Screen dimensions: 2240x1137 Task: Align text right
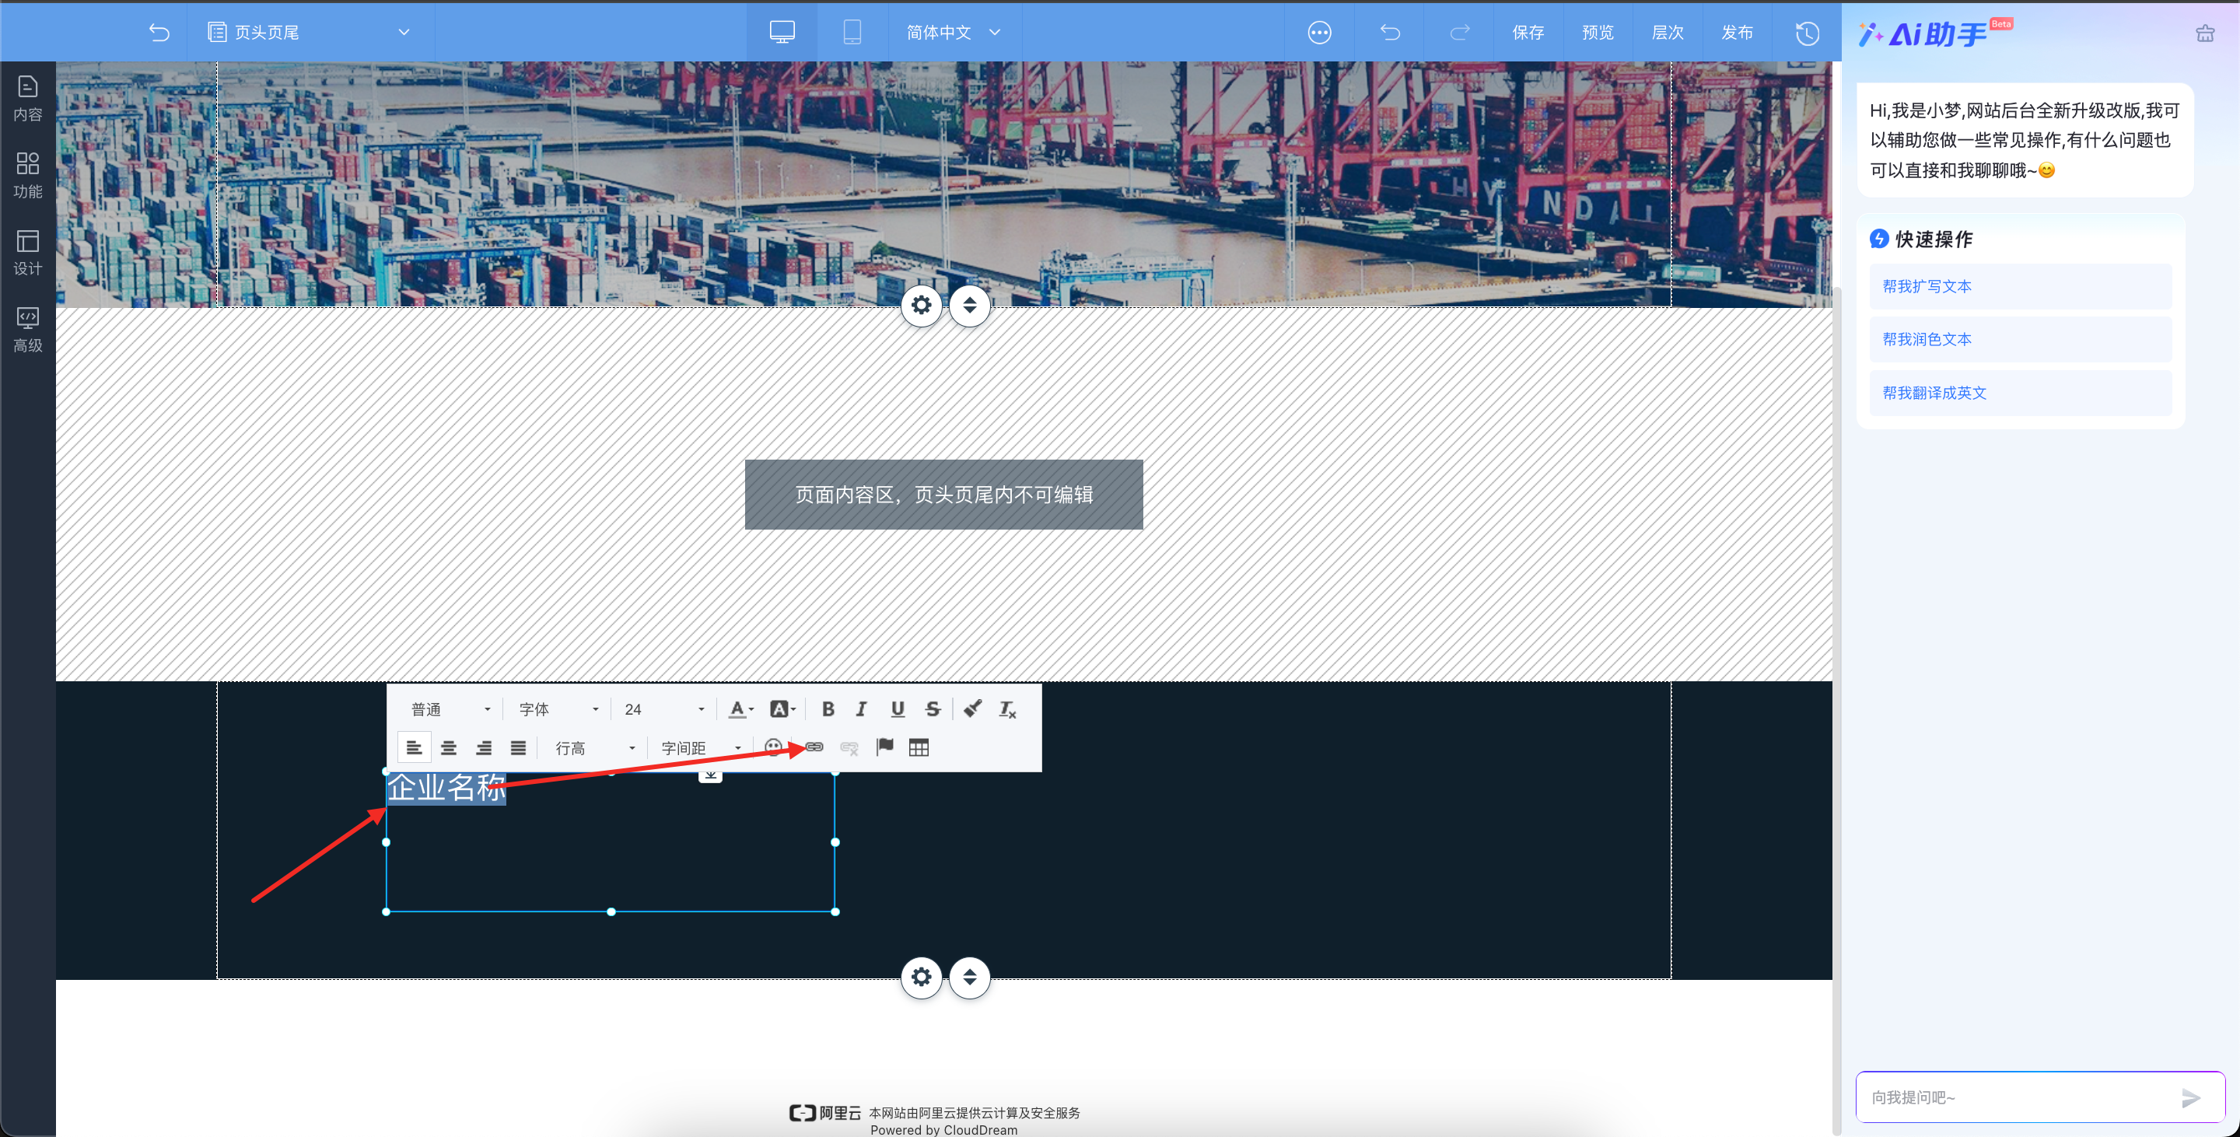click(484, 747)
